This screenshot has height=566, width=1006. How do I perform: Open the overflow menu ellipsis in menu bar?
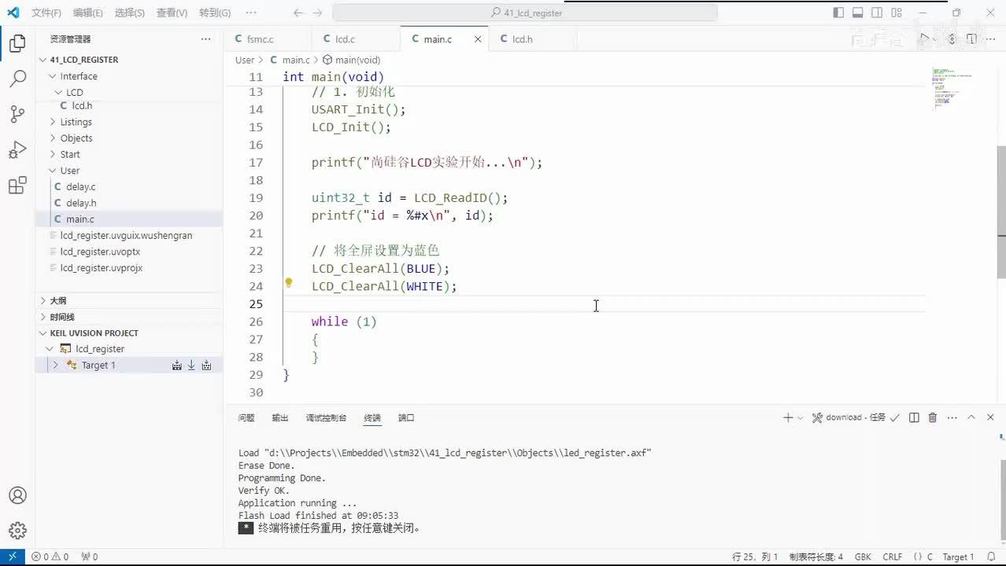pos(251,13)
